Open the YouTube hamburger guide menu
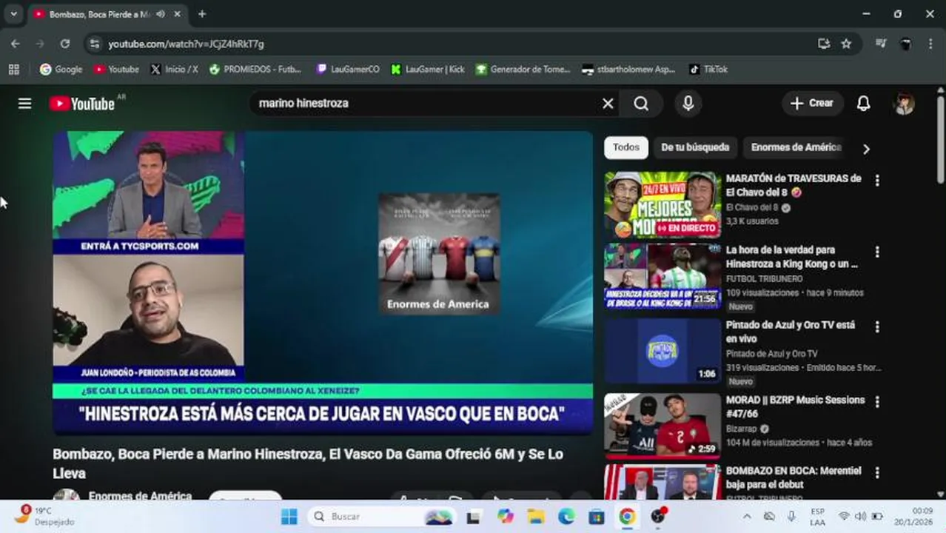The height and width of the screenshot is (533, 946). click(x=24, y=104)
